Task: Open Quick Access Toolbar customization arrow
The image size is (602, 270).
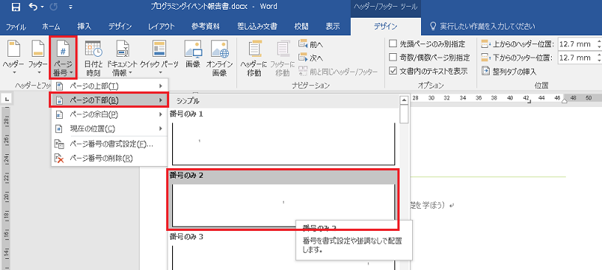Action: click(70, 7)
